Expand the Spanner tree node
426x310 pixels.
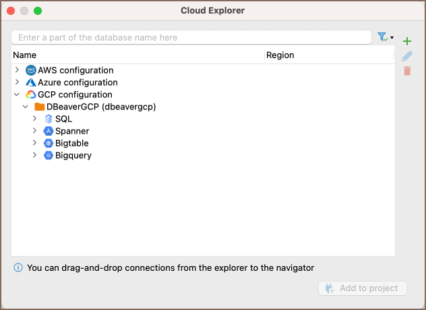(35, 131)
